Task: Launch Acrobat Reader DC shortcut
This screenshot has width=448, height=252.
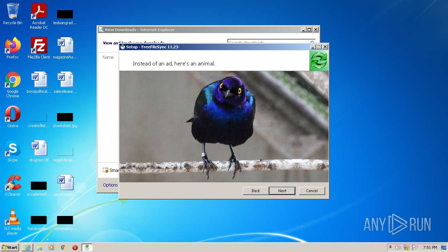Action: click(39, 16)
